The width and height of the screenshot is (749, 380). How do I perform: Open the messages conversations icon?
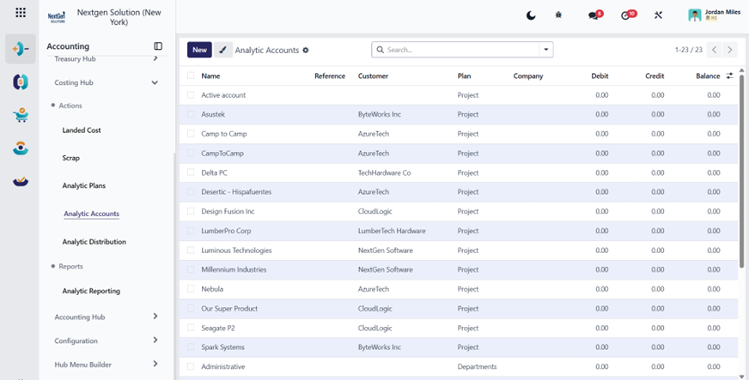point(595,15)
